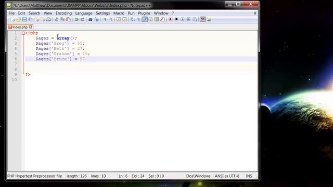
Task: Click the $ages['Graham'] = 19; line
Action: [x=62, y=54]
